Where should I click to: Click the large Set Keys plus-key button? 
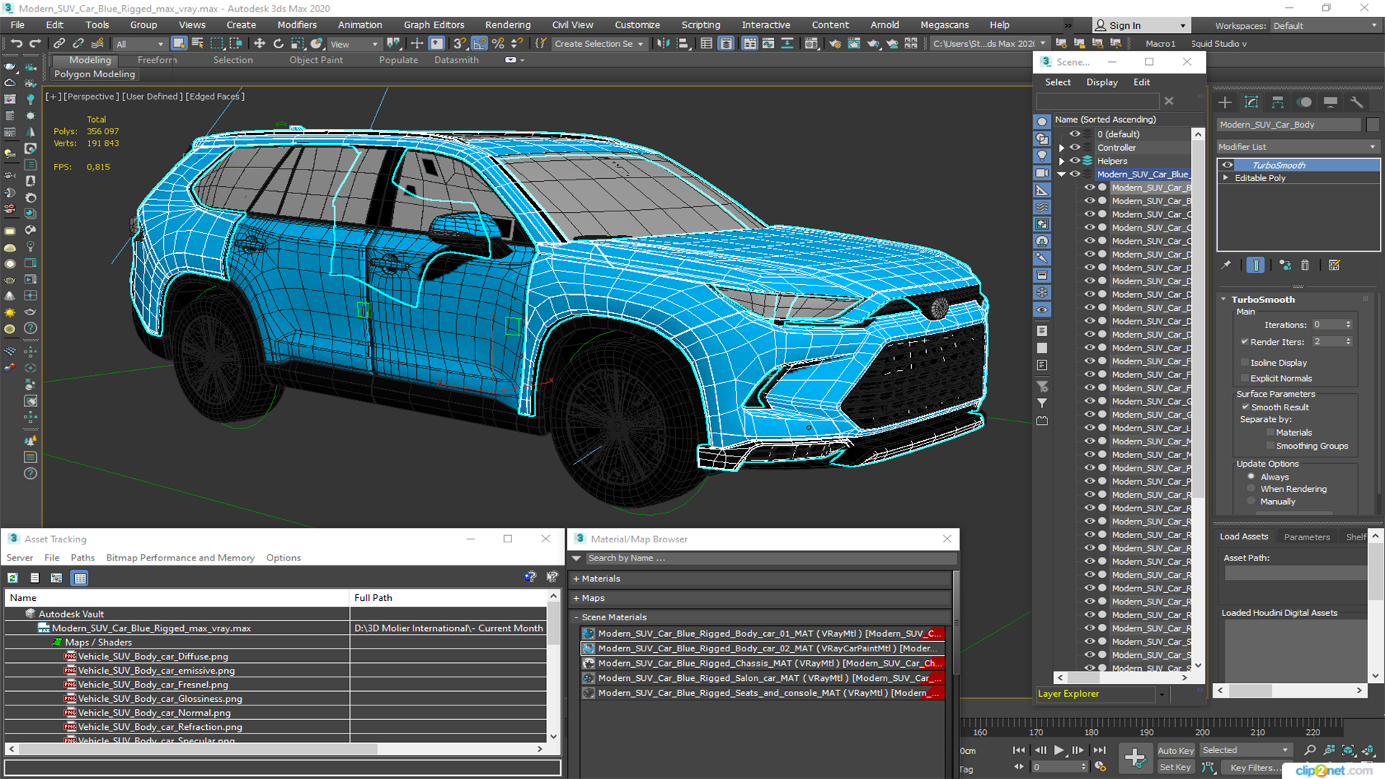click(1135, 758)
